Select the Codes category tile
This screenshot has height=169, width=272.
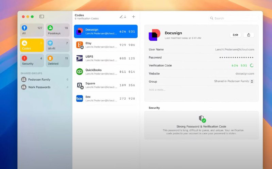(32, 45)
